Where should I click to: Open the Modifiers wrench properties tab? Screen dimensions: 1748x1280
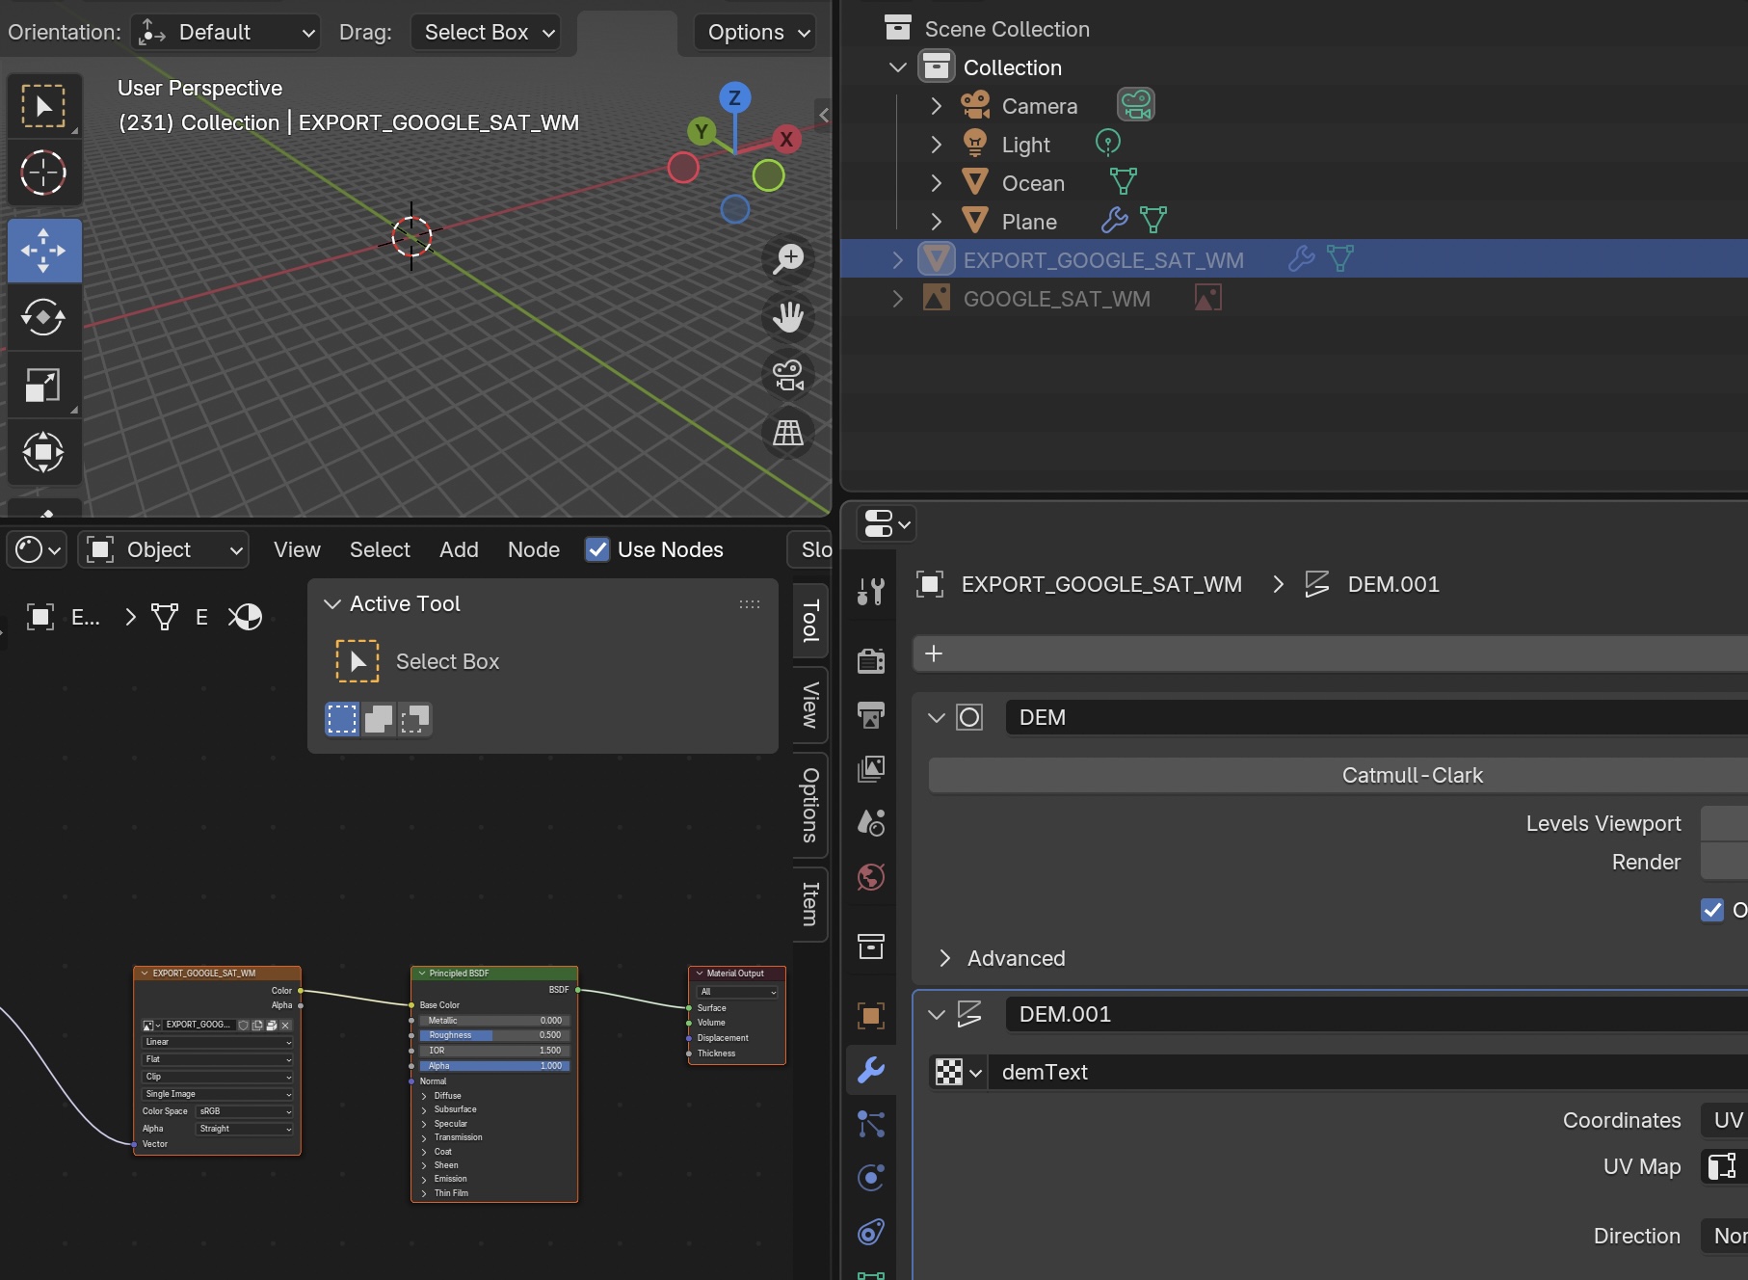coord(871,1070)
